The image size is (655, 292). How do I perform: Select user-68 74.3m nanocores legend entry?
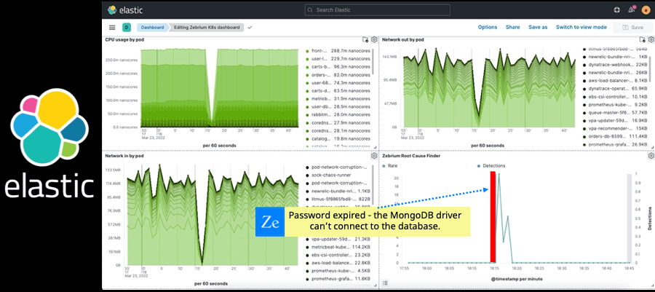click(x=338, y=83)
